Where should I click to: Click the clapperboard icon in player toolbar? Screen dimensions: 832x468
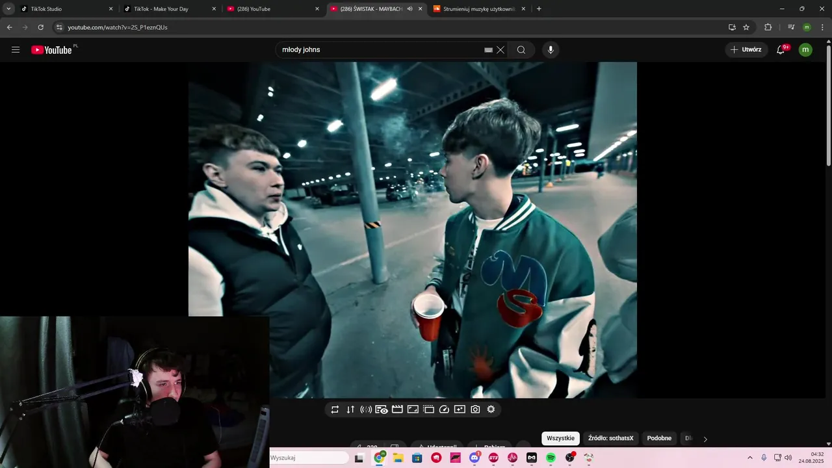[397, 409]
